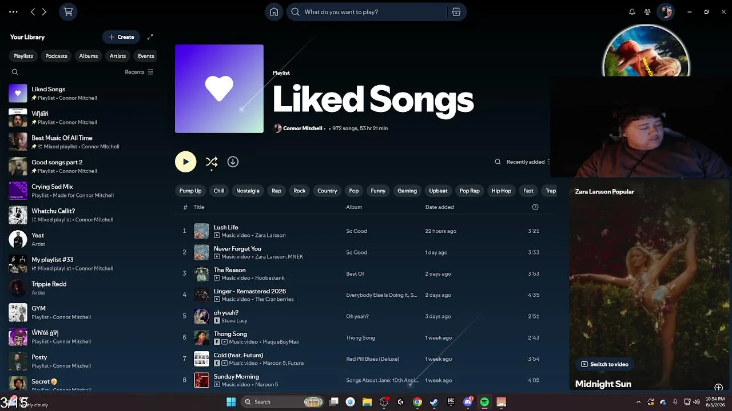The width and height of the screenshot is (732, 411).
Task: Open File Explorer from the taskbar
Action: pos(367,402)
